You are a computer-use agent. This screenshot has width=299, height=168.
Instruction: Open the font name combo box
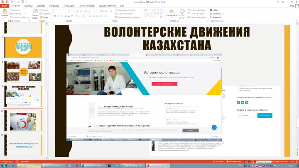click(x=61, y=12)
